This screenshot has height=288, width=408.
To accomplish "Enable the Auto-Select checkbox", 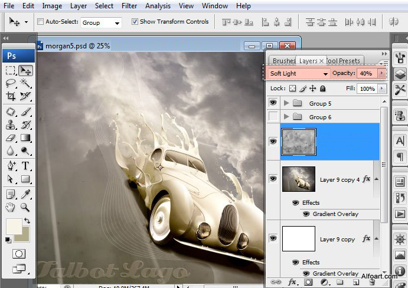I will [40, 22].
